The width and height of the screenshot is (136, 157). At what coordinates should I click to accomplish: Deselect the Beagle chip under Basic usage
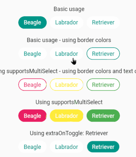(32, 23)
